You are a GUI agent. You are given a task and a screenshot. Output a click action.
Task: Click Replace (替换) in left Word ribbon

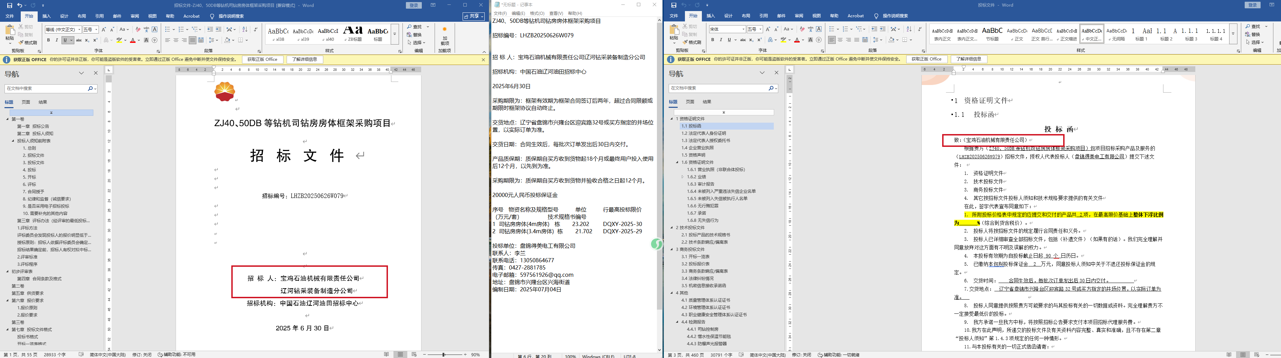click(414, 35)
